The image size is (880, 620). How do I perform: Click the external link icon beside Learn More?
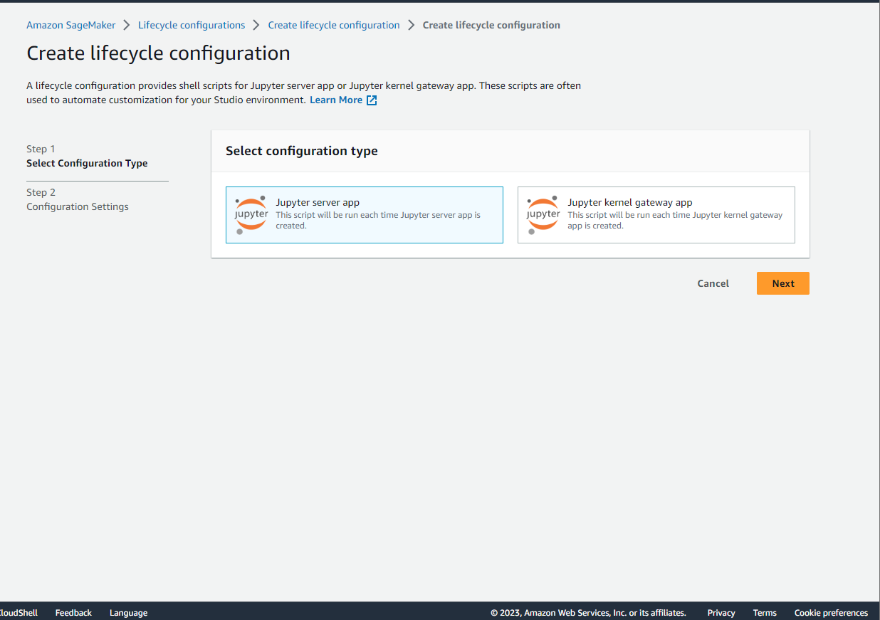(372, 100)
